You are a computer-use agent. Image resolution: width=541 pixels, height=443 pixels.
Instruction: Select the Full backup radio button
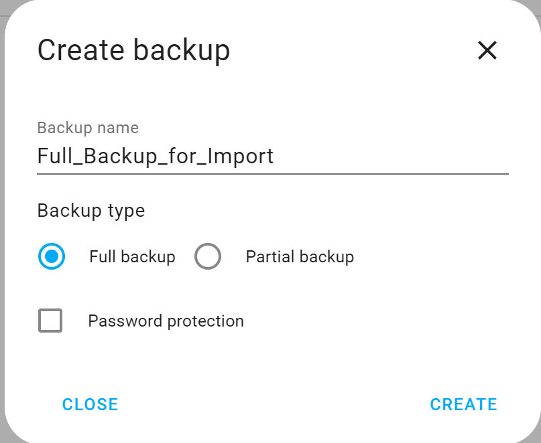52,256
